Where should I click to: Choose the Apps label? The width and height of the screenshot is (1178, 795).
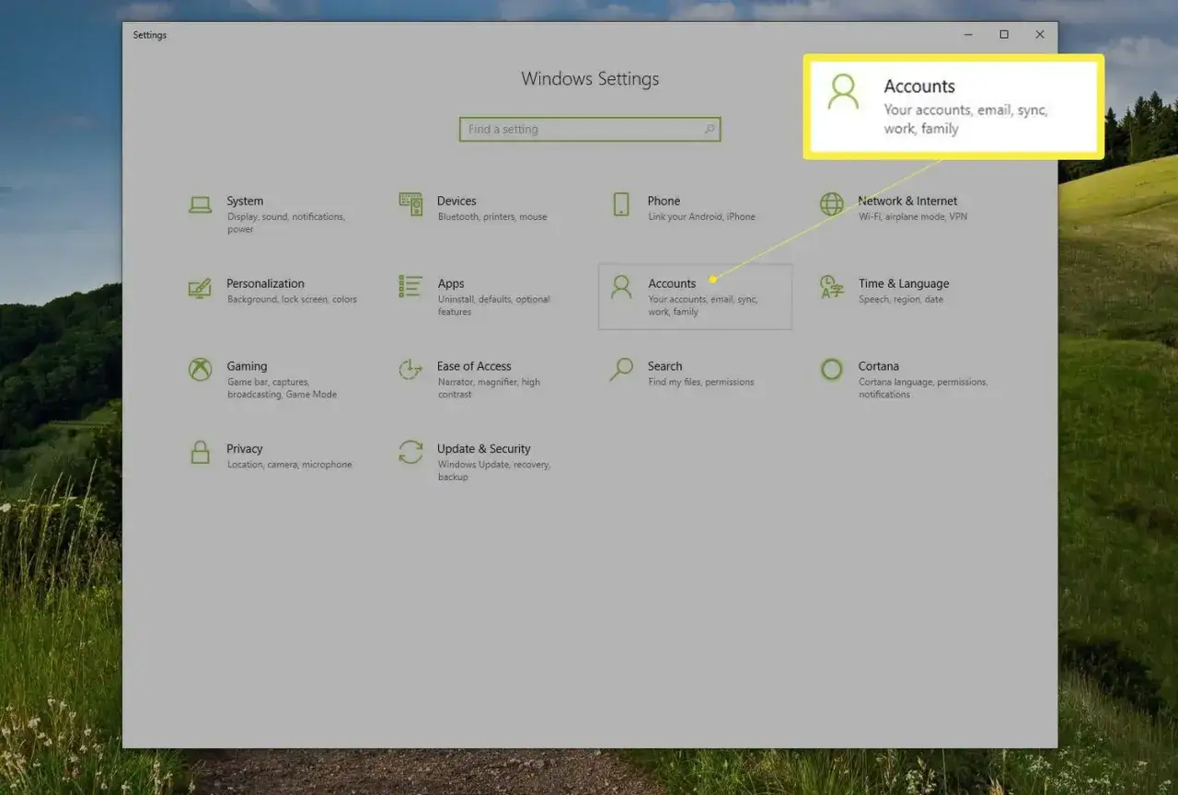[451, 283]
